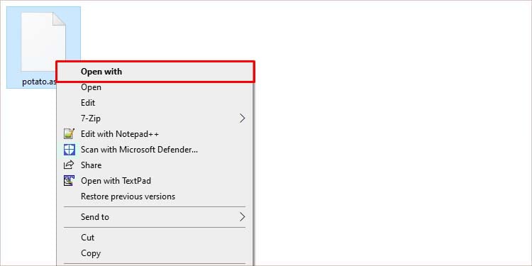Select Open from the context menu

[91, 87]
